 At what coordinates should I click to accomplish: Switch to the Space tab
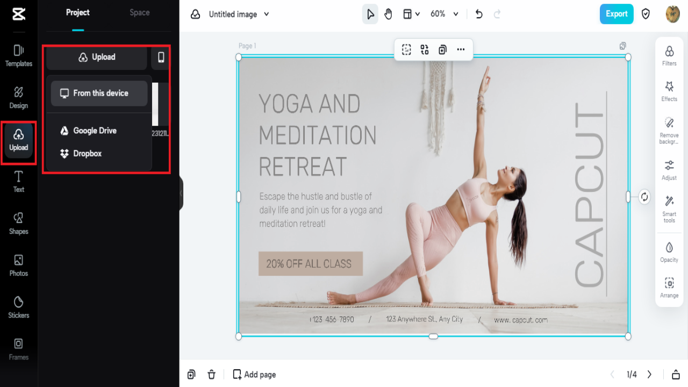pyautogui.click(x=139, y=12)
